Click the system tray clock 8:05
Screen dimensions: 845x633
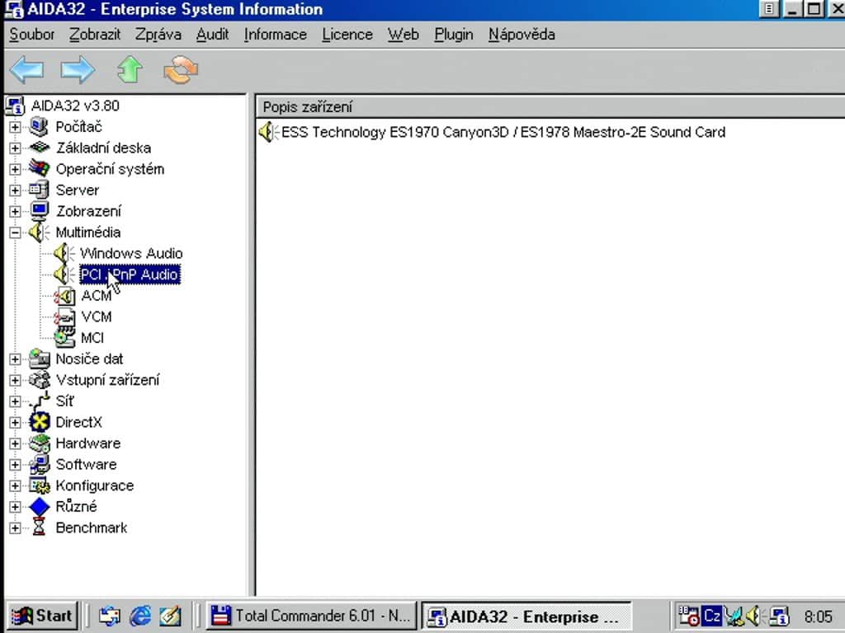pyautogui.click(x=818, y=617)
